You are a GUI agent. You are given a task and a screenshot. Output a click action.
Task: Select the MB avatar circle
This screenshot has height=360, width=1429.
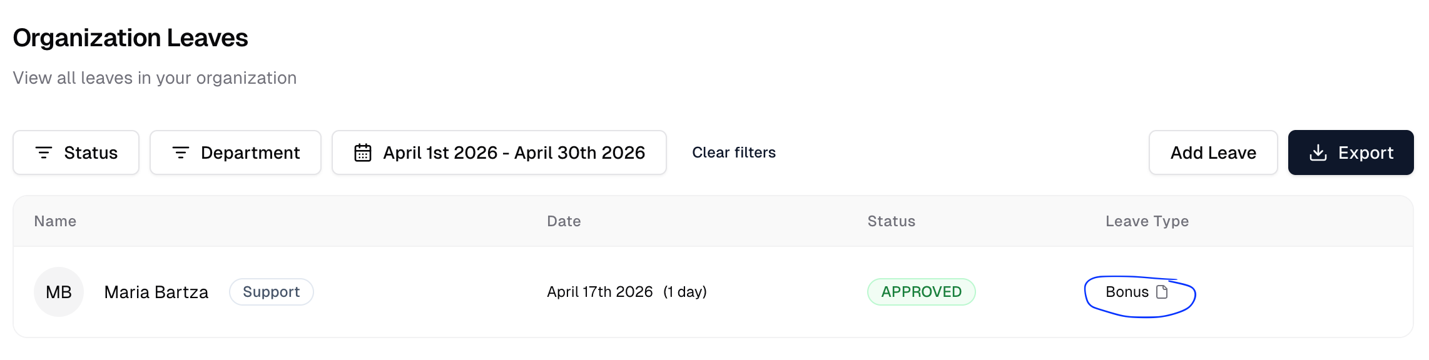coord(59,292)
